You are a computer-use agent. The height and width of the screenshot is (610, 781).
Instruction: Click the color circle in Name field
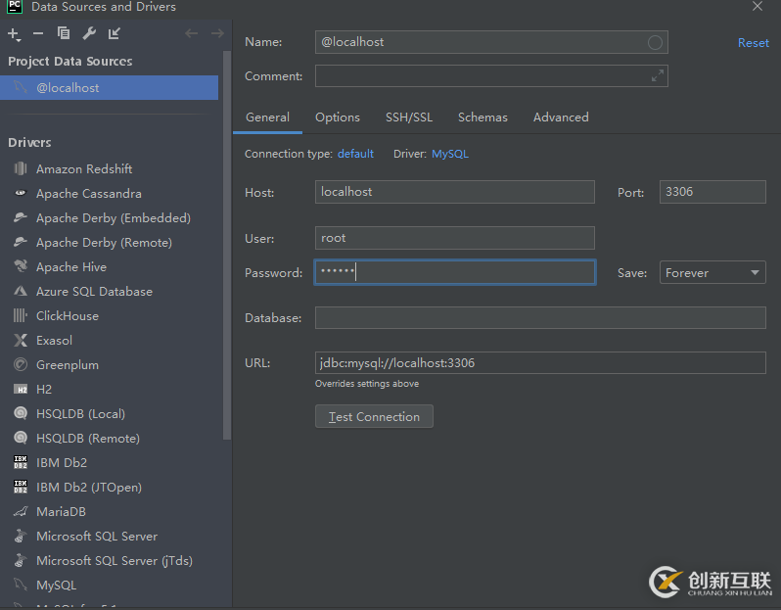coord(656,42)
